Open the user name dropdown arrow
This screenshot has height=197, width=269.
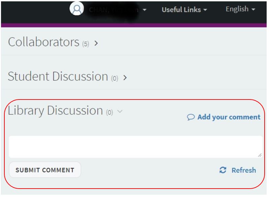click(x=145, y=10)
